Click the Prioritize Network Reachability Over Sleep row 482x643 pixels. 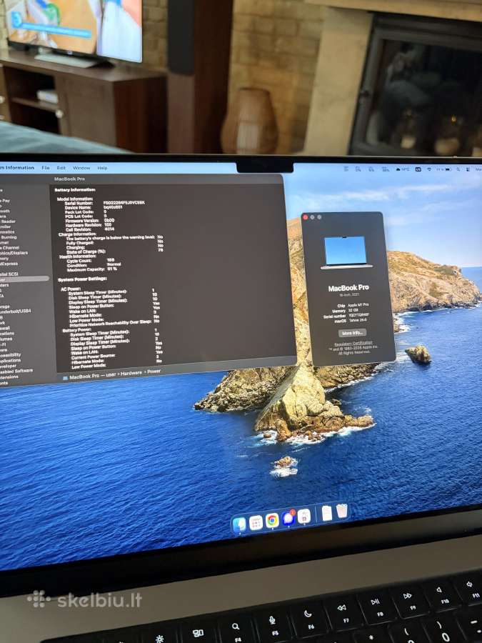(114, 322)
